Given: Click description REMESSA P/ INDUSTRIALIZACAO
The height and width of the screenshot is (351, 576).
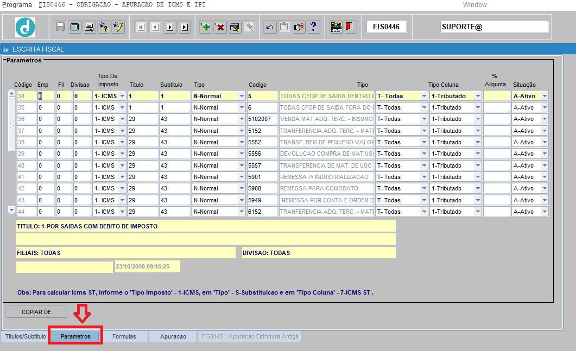Looking at the screenshot, I should [x=326, y=177].
